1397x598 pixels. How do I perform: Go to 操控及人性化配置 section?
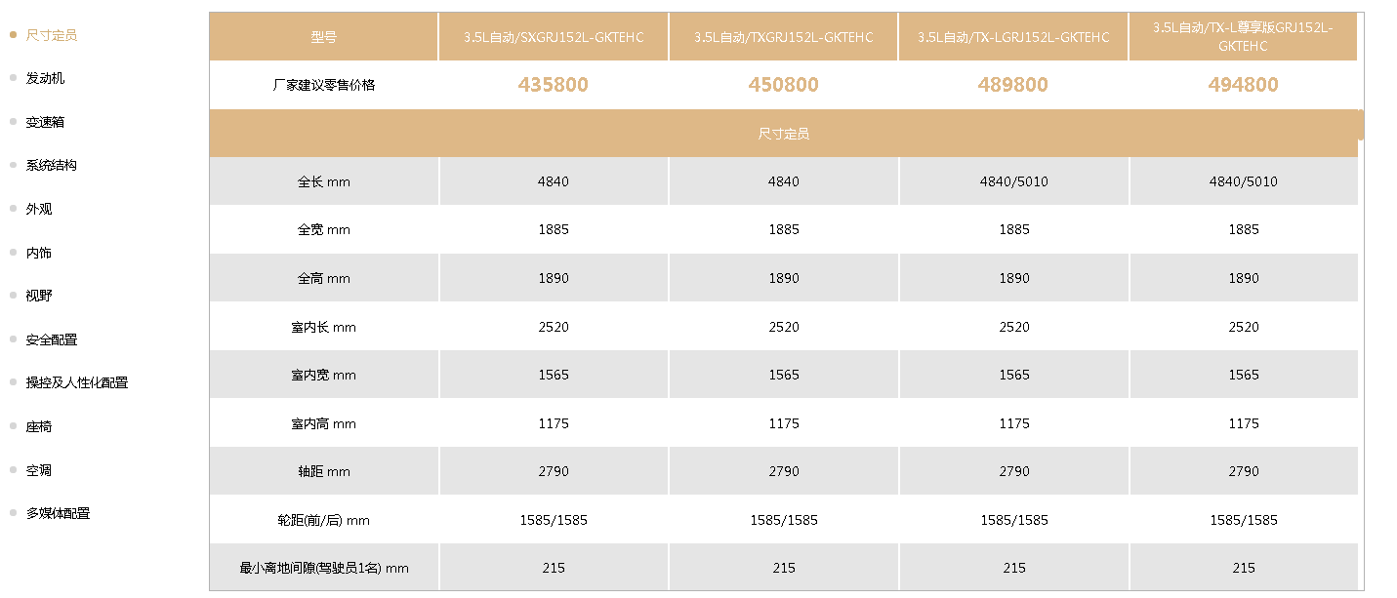point(77,382)
